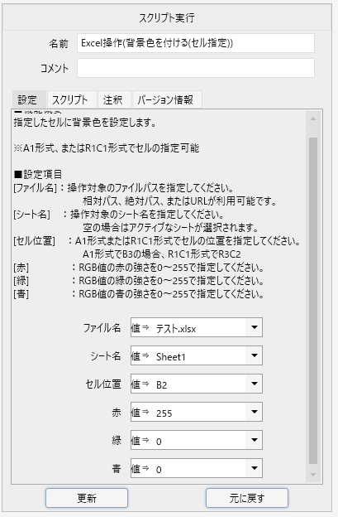
Task: Click the 名前 input field
Action: 196,43
